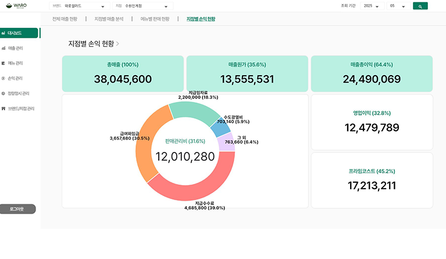Click the 메뉴 관리 sidebar icon
This screenshot has width=446, height=259.
click(x=3, y=63)
